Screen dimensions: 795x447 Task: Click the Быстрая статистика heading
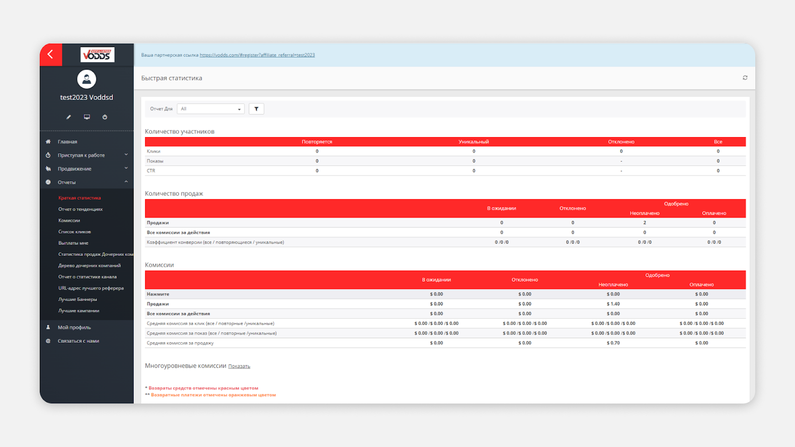coord(171,78)
